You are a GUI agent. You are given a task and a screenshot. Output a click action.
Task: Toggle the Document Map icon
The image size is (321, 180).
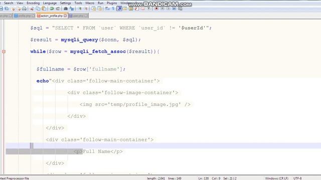coord(131,8)
